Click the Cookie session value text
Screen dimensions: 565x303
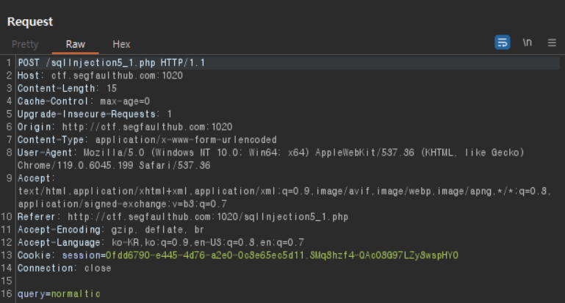click(x=282, y=255)
